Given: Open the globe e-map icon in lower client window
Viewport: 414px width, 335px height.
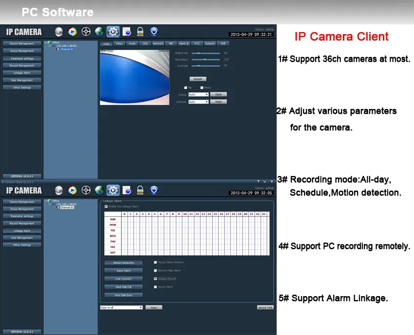Looking at the screenshot, I should coord(99,190).
